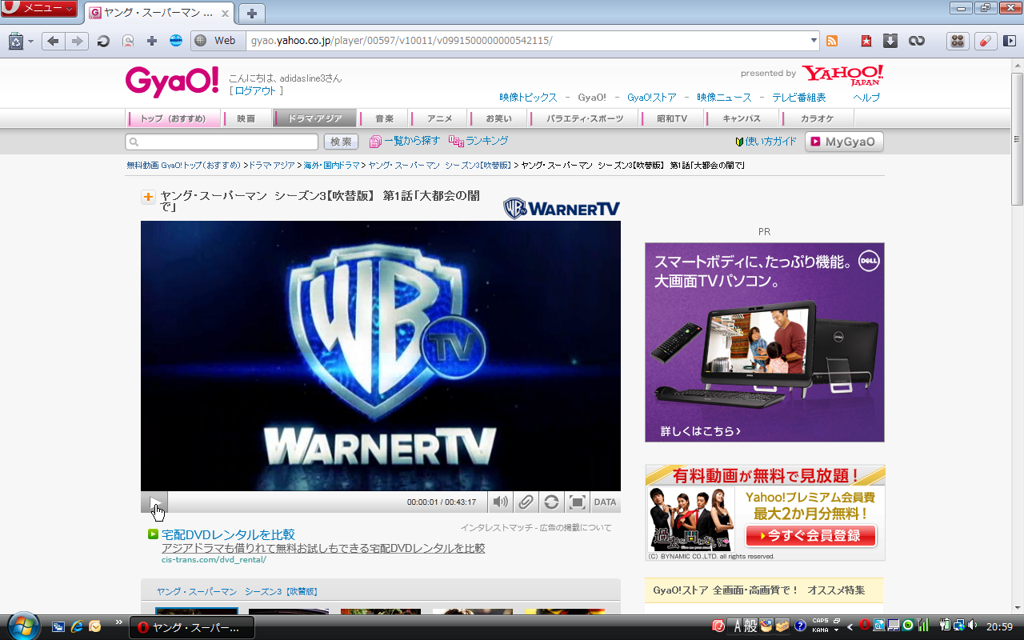Image resolution: width=1024 pixels, height=640 pixels.
Task: Open the GyaO!ストア header link
Action: point(652,98)
